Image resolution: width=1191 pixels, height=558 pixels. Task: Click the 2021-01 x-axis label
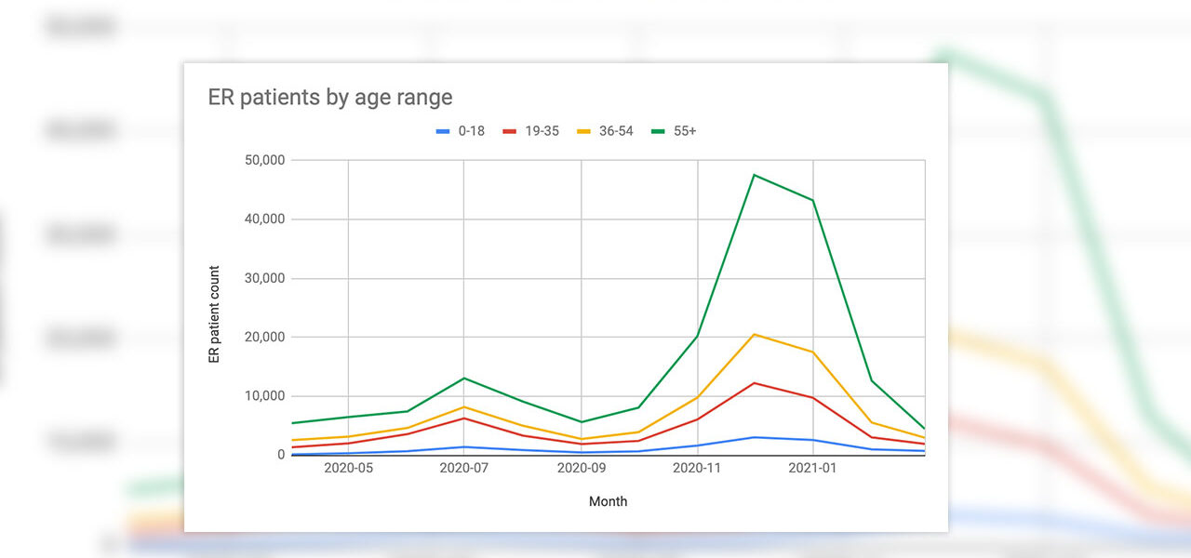point(814,469)
